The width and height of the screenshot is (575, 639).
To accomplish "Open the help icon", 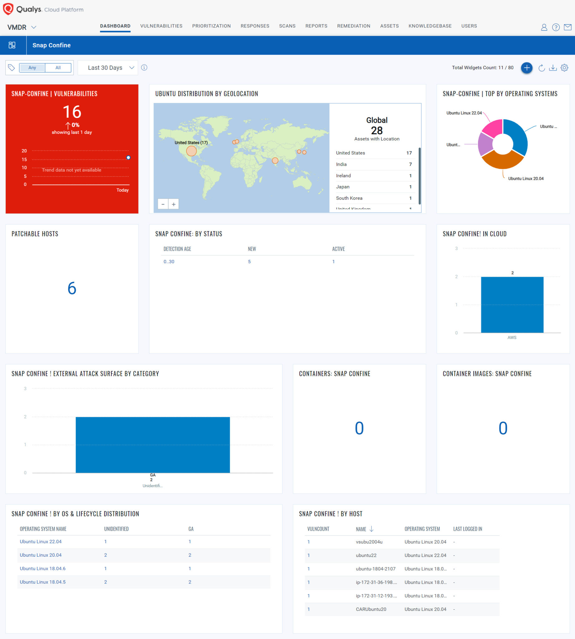I will pyautogui.click(x=556, y=27).
